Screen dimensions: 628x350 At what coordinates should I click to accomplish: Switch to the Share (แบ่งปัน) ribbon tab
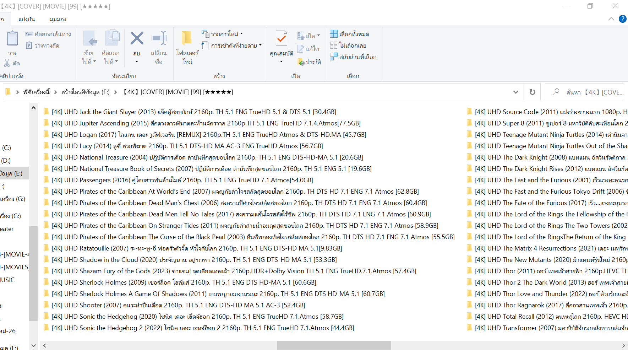click(x=27, y=19)
